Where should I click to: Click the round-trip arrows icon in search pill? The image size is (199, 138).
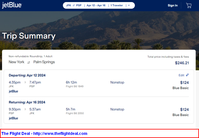coord(74,5)
